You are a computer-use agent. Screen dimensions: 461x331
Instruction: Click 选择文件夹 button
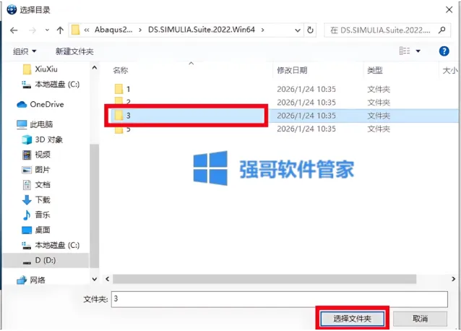coord(352,319)
